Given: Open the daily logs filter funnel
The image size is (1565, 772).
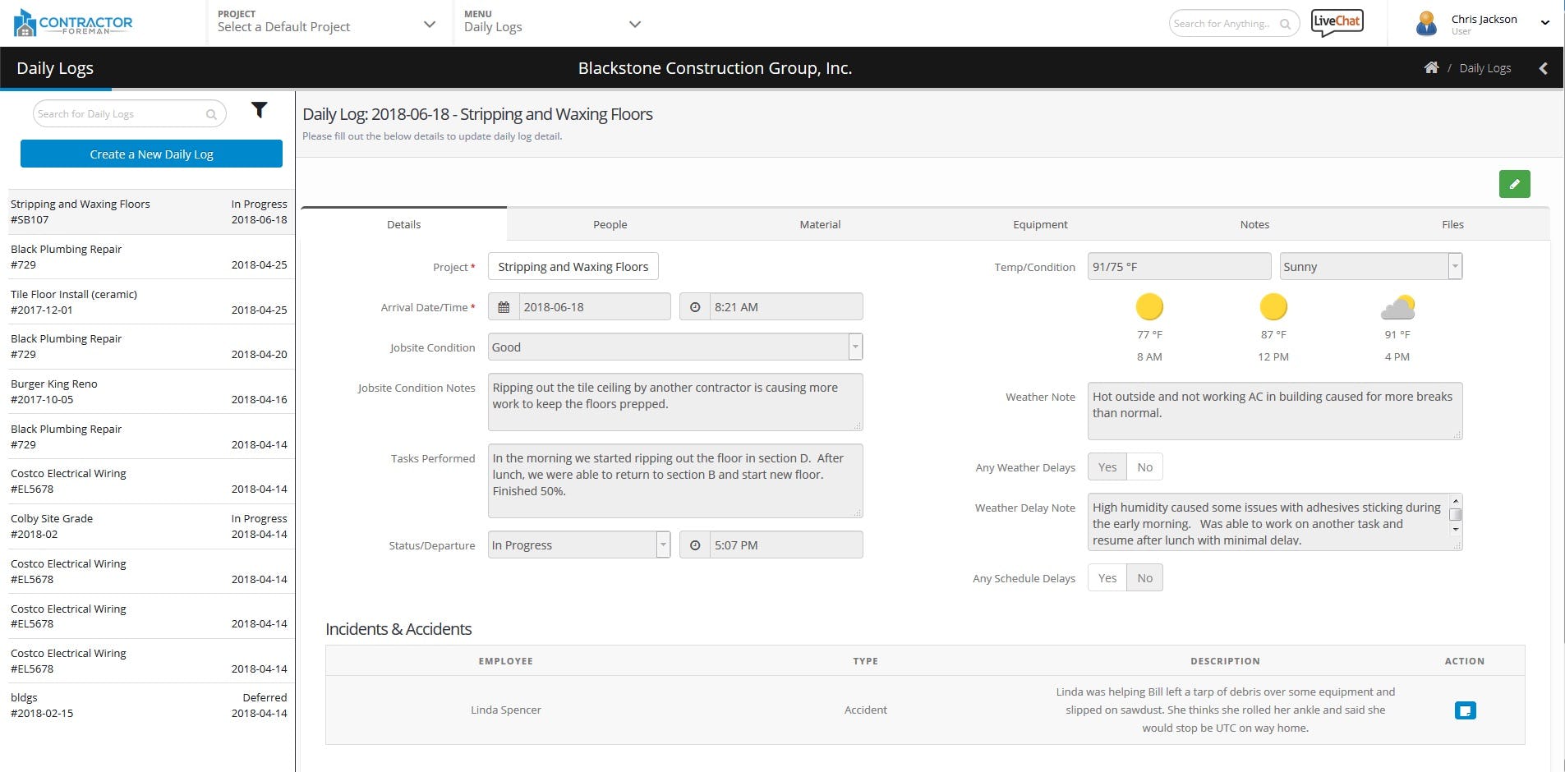Looking at the screenshot, I should pos(259,110).
